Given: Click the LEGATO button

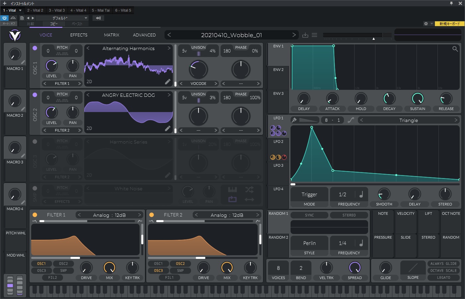Looking at the screenshot, I should (x=443, y=278).
